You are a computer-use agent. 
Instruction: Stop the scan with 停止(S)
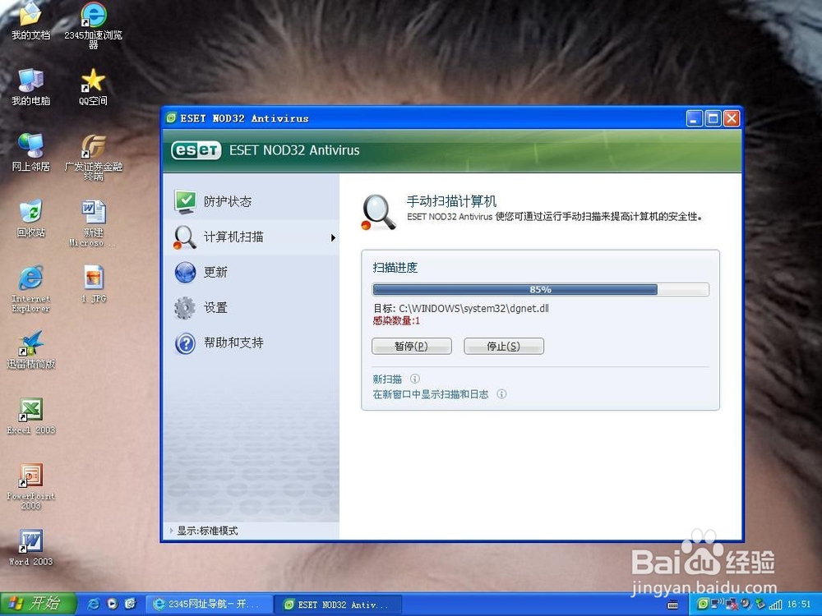(504, 346)
